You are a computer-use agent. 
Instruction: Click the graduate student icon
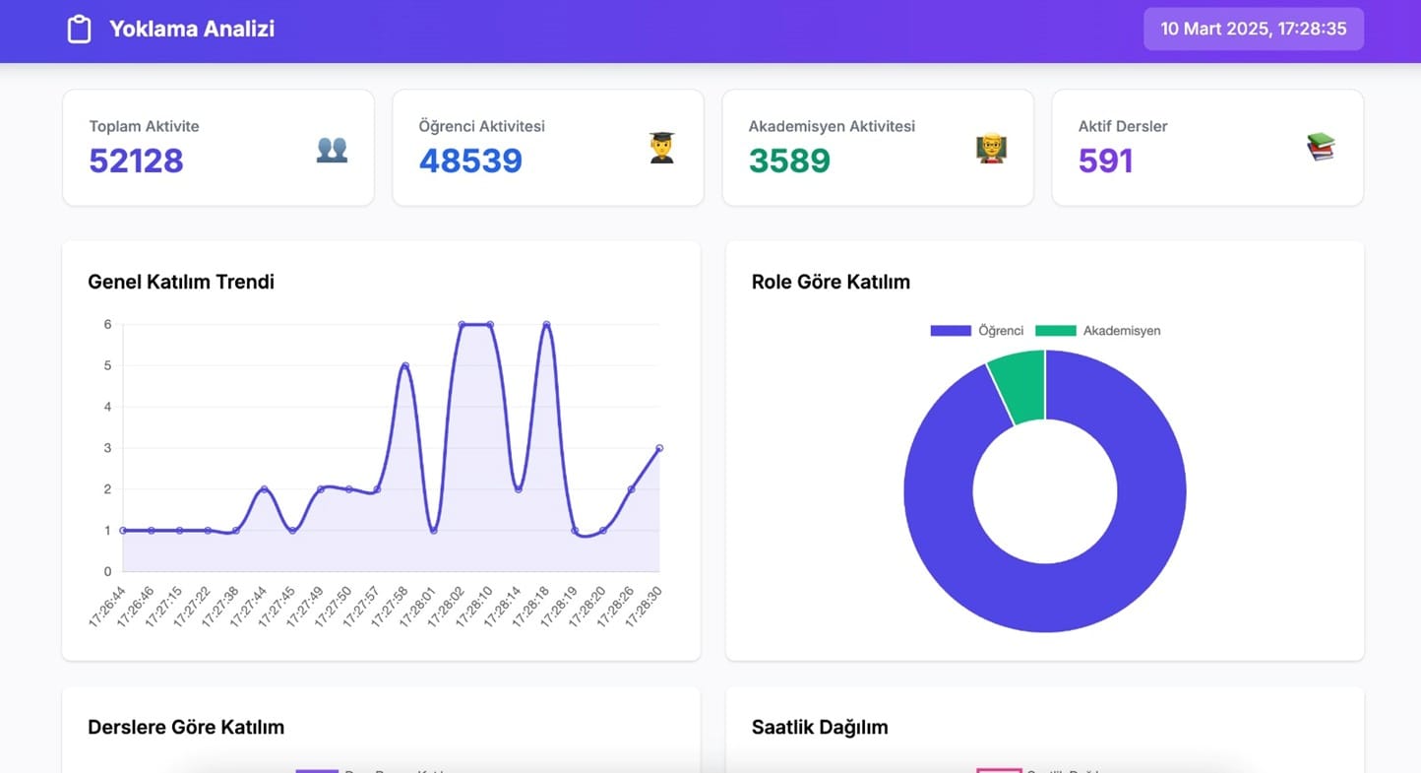661,149
